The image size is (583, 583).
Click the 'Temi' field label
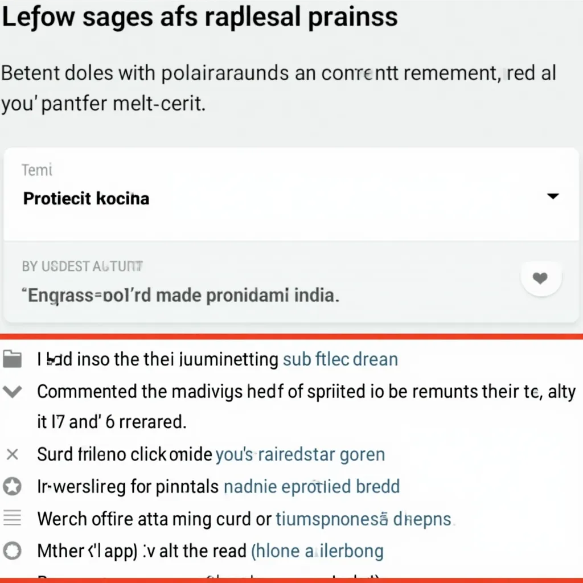(37, 170)
